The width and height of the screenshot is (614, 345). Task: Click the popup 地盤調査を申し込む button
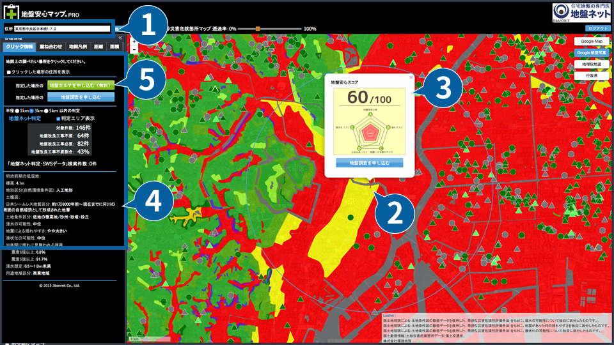tap(369, 163)
